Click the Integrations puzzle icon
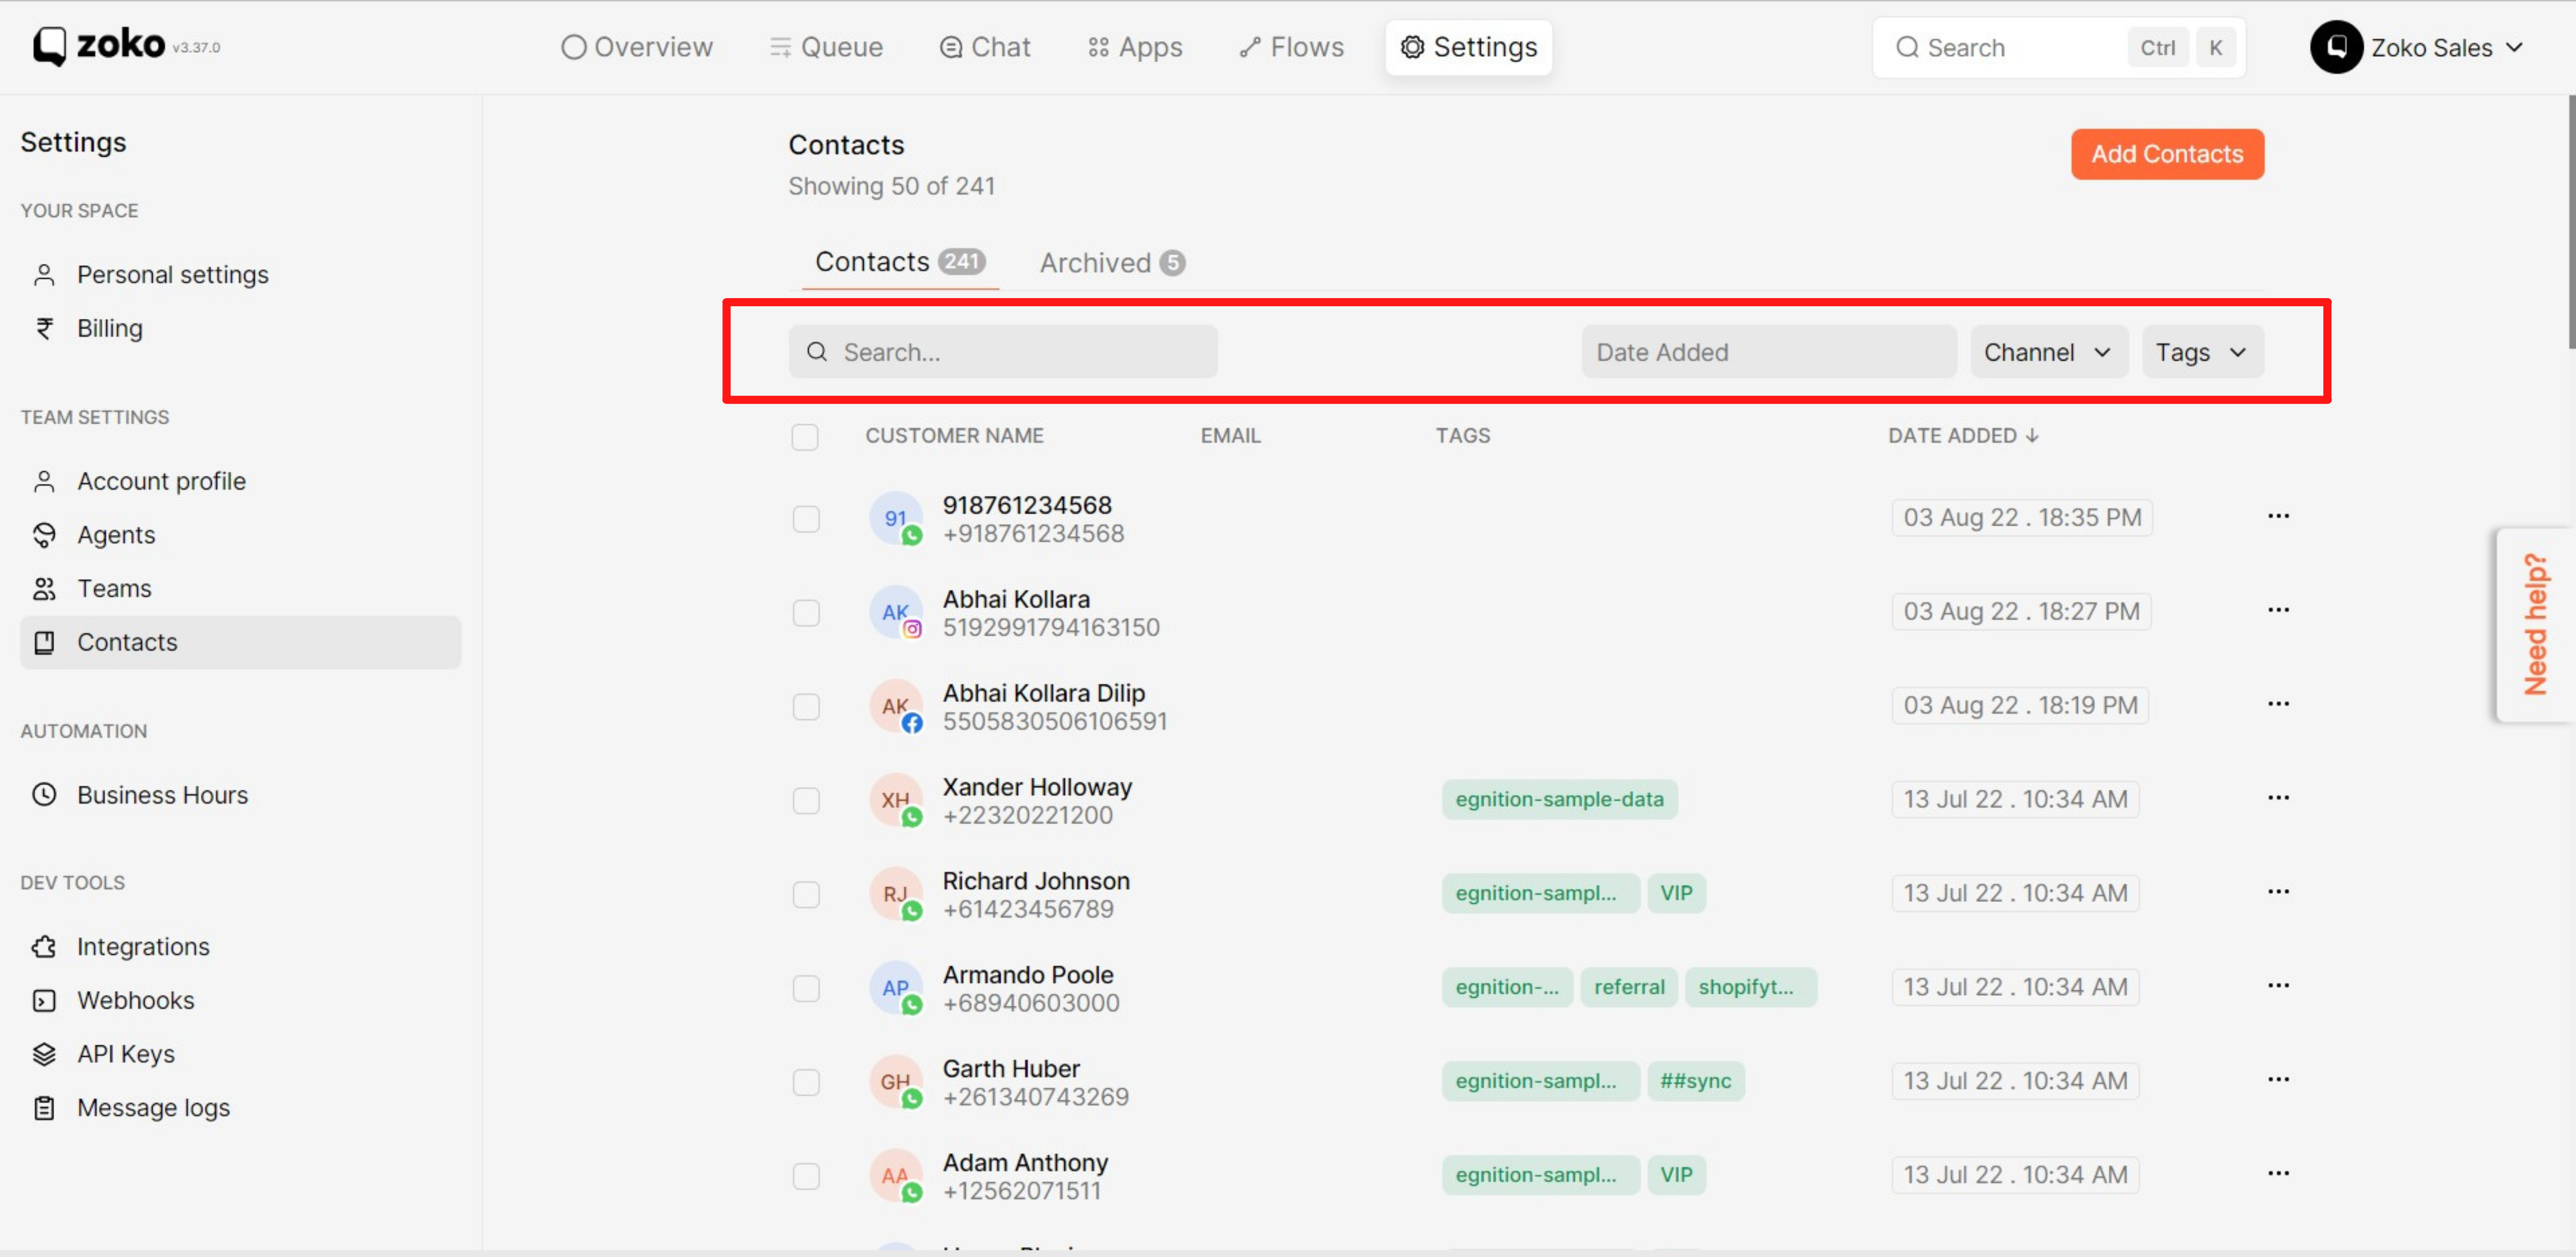The width and height of the screenshot is (2576, 1257). click(44, 947)
